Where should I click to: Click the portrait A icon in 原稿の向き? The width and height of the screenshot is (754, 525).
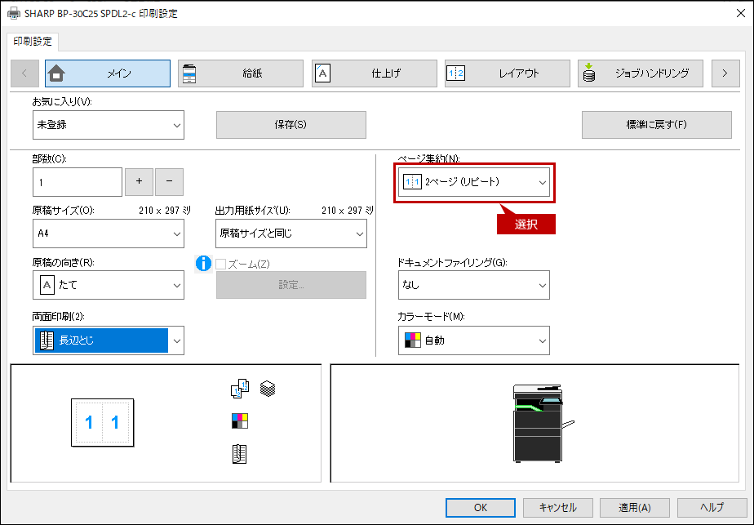47,285
